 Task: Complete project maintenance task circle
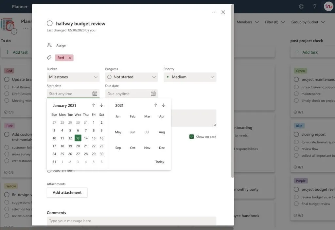point(296,79)
